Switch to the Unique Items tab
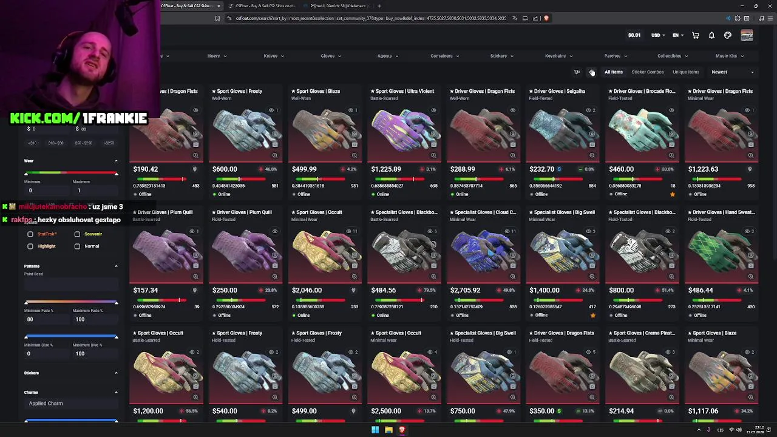777x437 pixels. click(x=686, y=72)
